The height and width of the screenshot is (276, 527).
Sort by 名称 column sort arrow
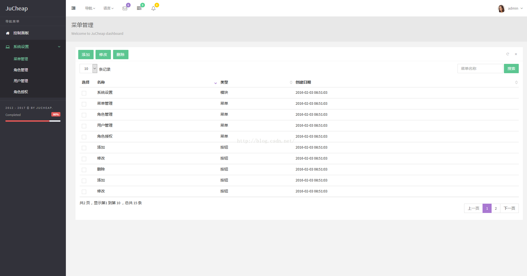point(215,83)
